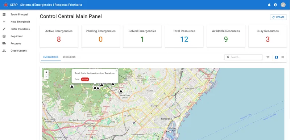Click the Busy Resources card
Screen dimensions: 290x140
tap(268, 36)
